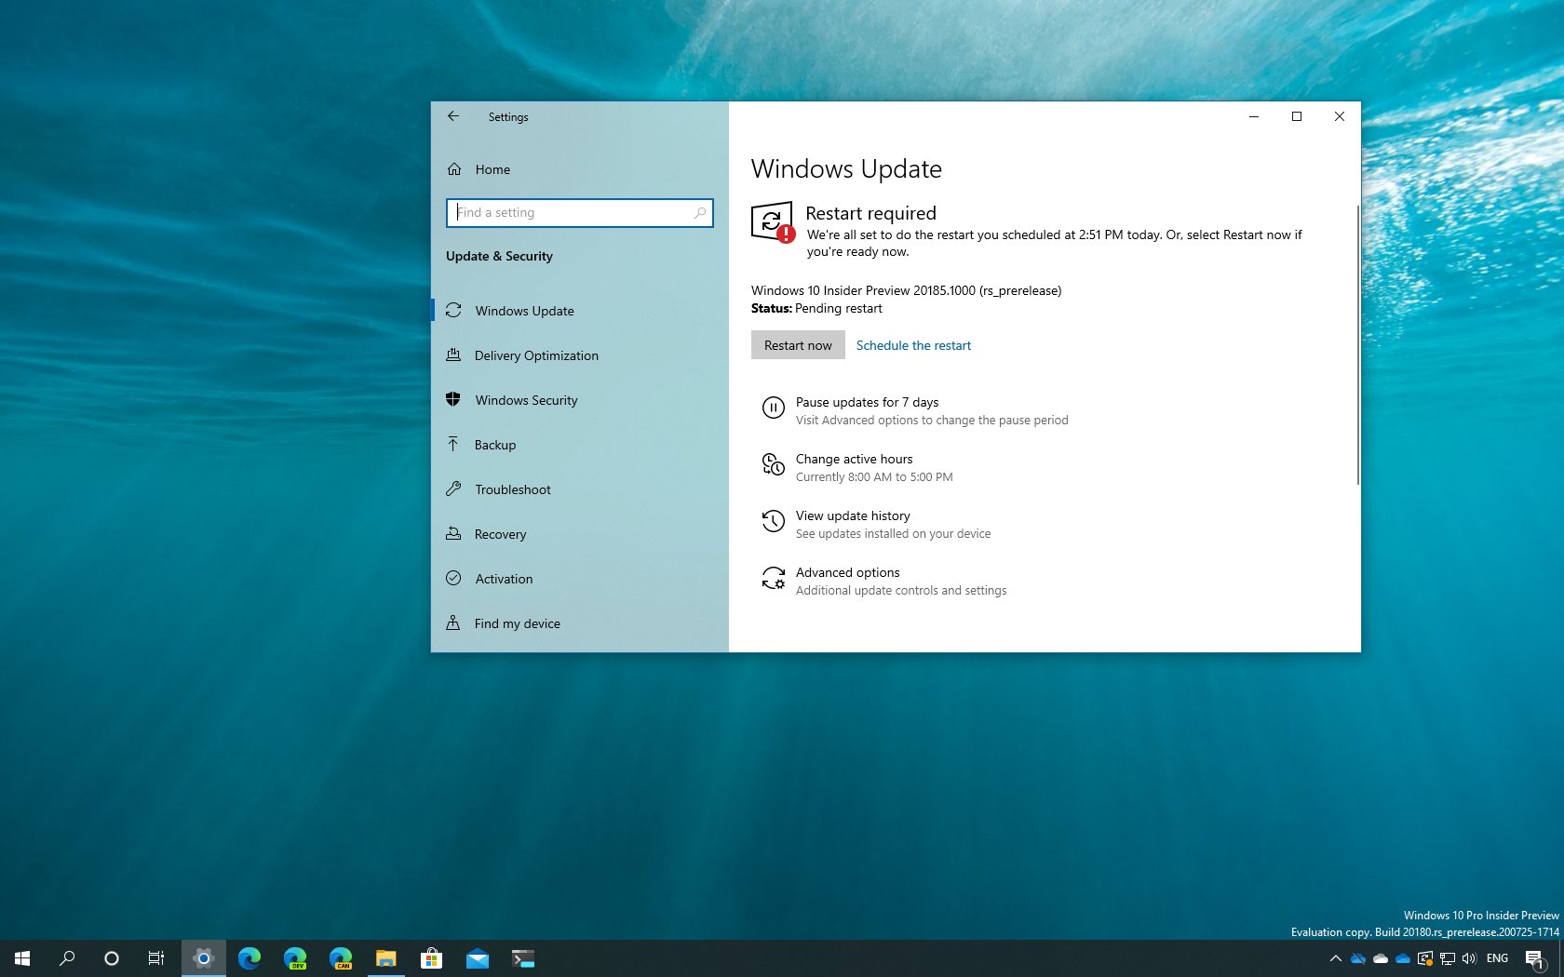
Task: Open Recovery from the sidebar
Action: click(x=500, y=534)
